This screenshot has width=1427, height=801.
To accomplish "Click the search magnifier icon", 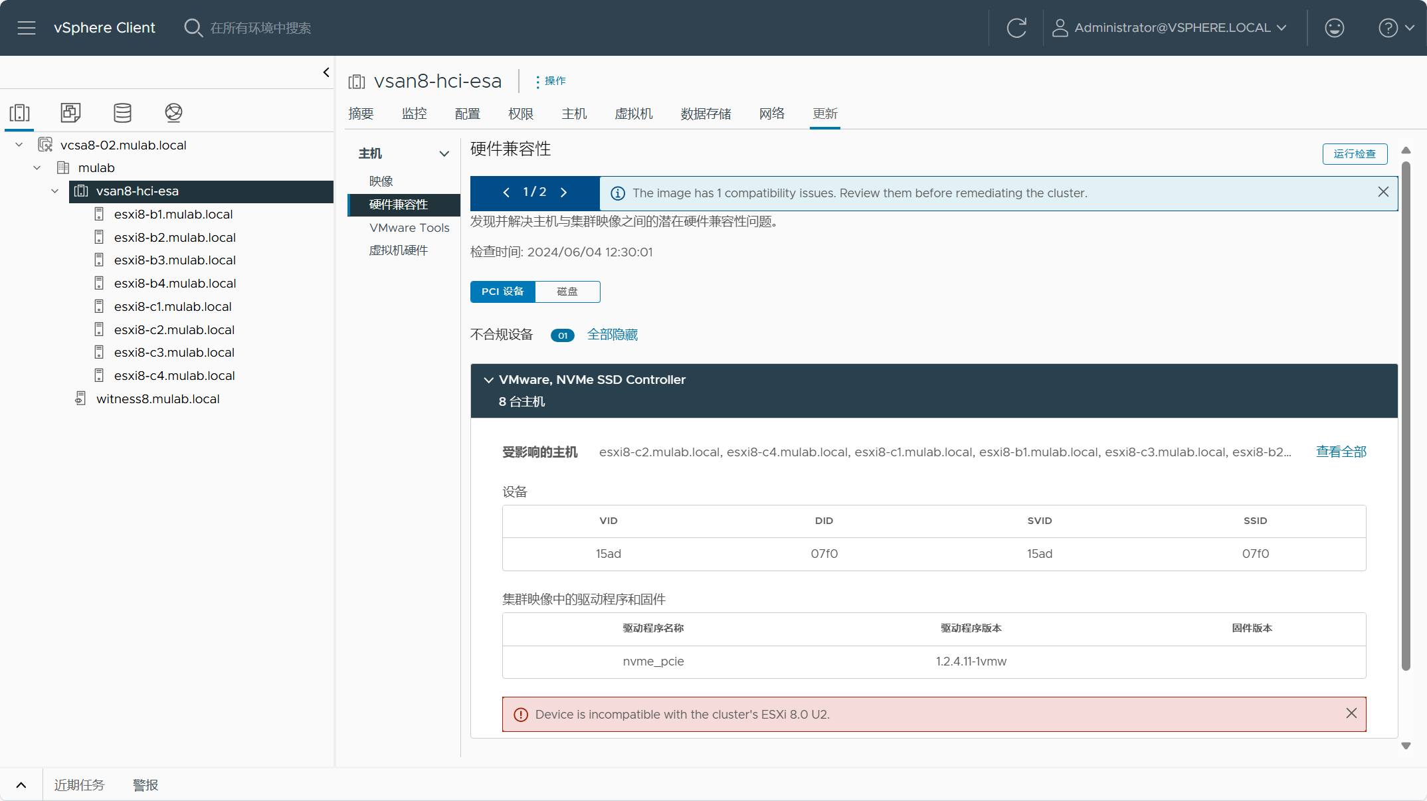I will tap(193, 28).
